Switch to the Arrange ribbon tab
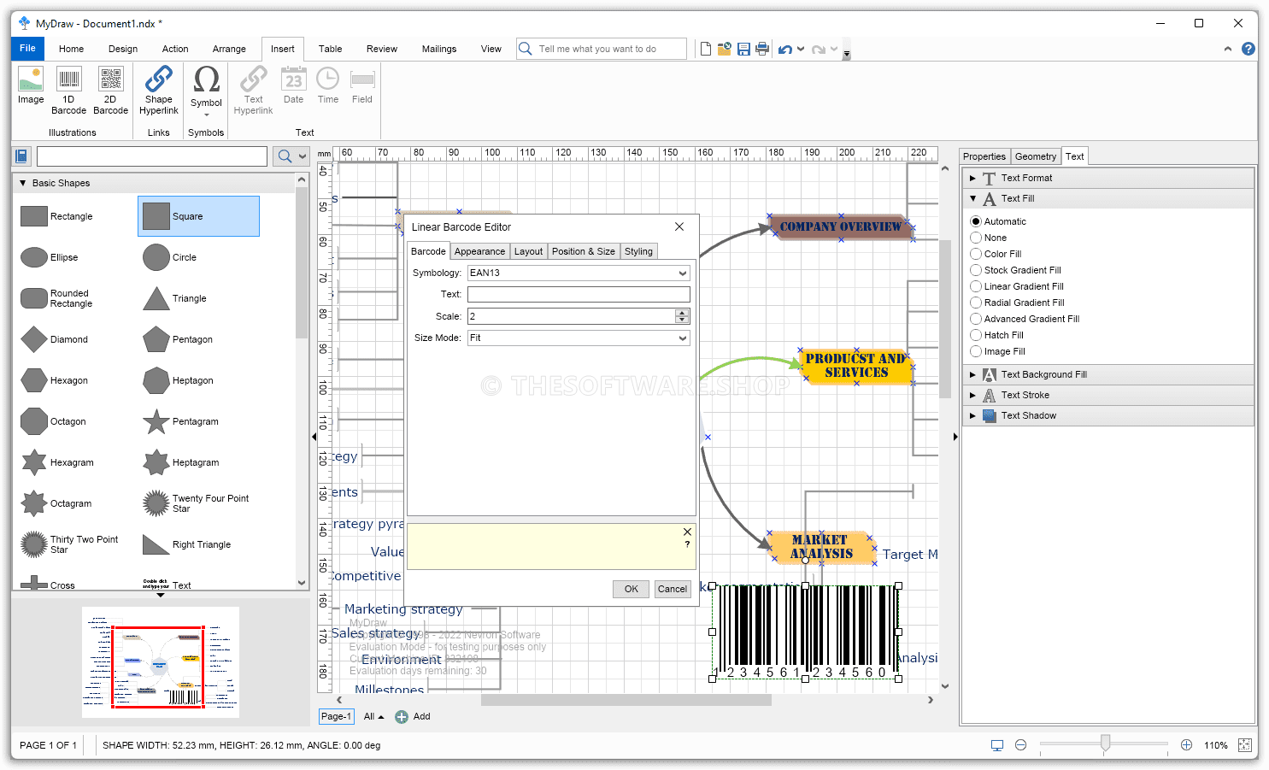 click(x=229, y=49)
